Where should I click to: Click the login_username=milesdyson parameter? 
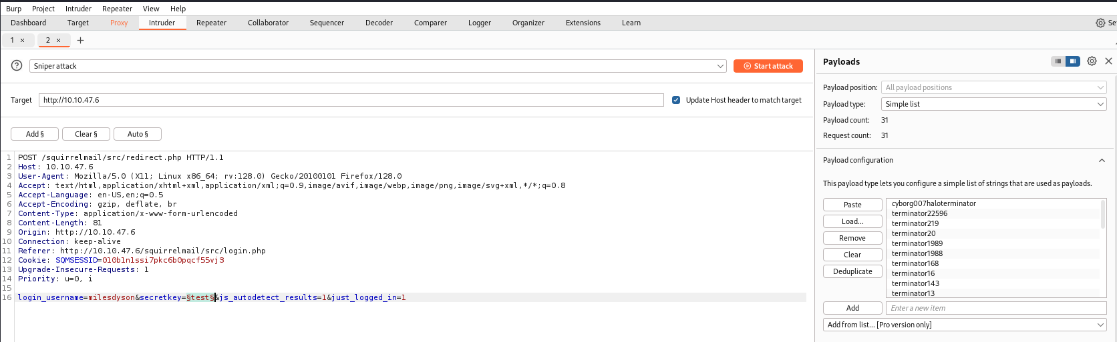[x=77, y=297]
